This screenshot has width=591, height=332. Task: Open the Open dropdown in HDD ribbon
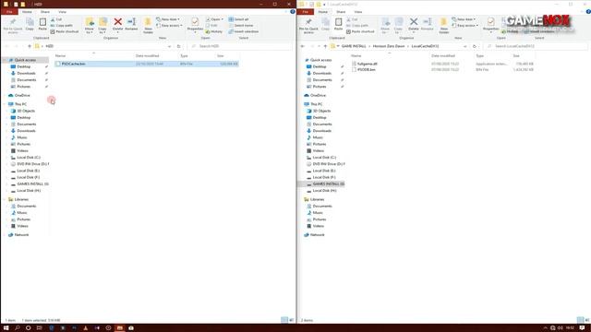(215, 19)
